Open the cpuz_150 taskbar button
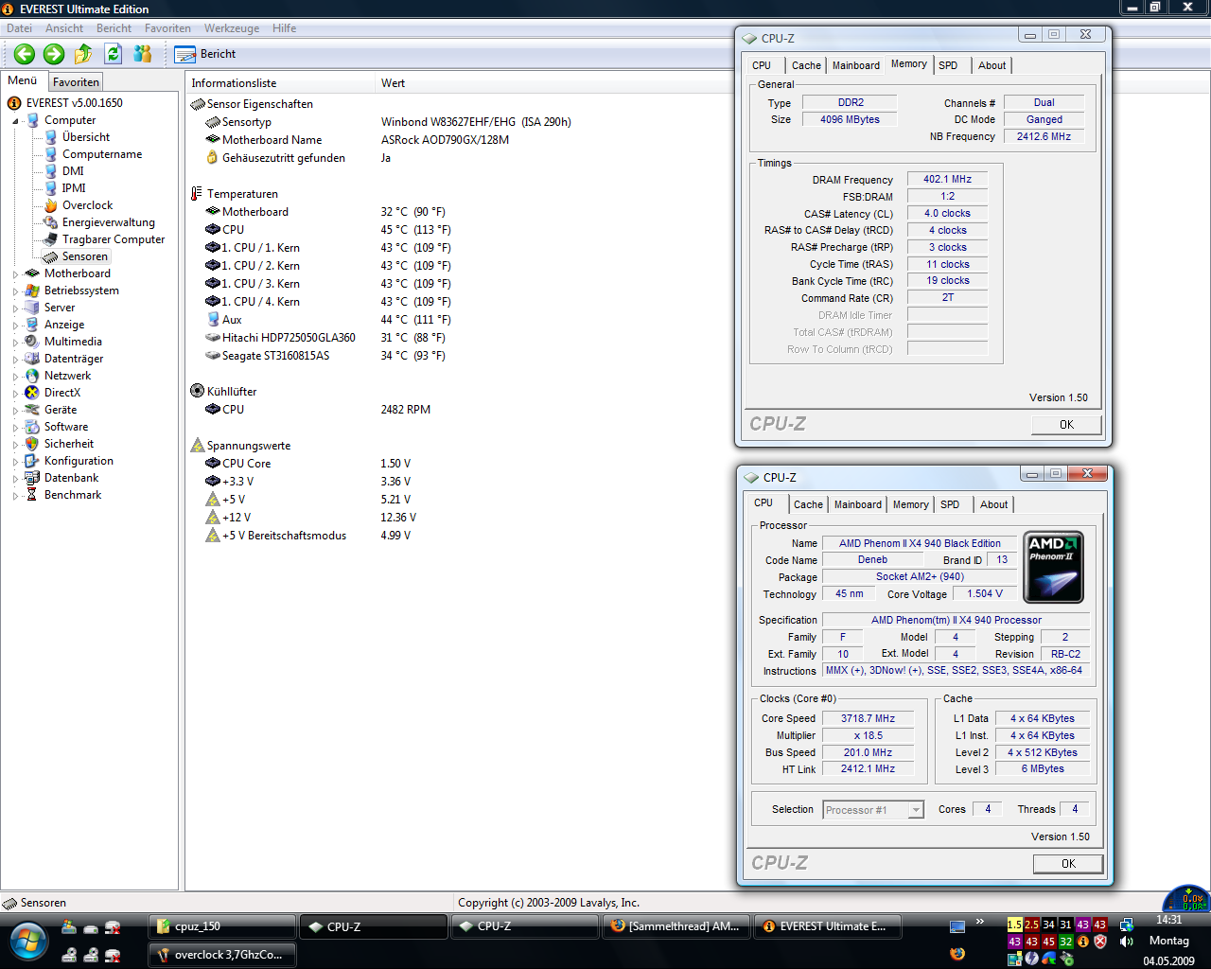 pos(222,926)
